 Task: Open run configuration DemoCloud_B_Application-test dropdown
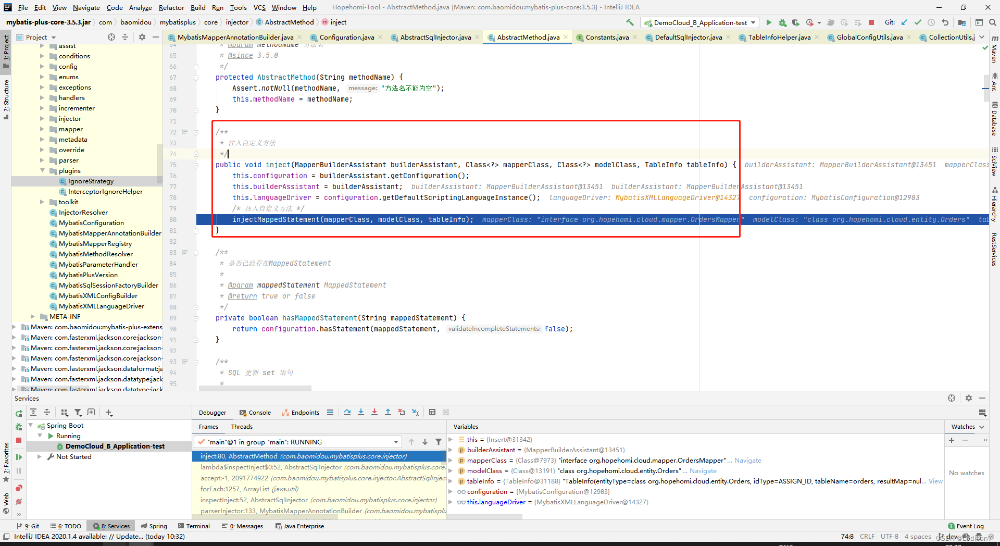[x=699, y=22]
